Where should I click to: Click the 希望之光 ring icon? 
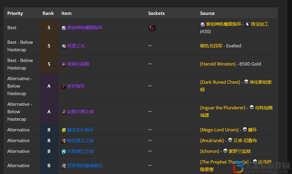tap(64, 46)
